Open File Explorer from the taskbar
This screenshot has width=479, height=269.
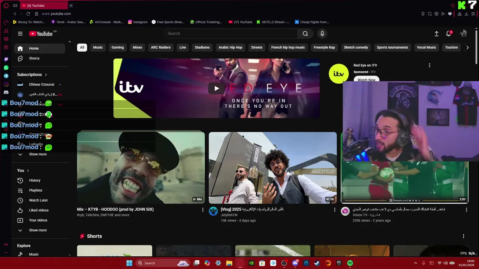(229, 263)
